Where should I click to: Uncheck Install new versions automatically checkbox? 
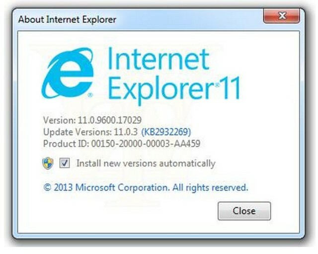(65, 163)
